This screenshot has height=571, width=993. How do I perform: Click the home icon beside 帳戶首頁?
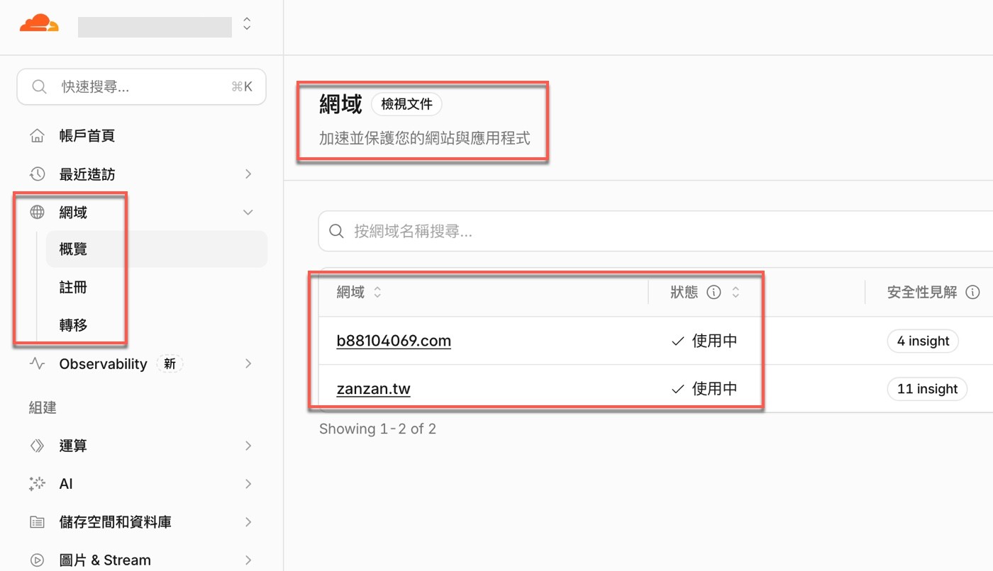(37, 135)
